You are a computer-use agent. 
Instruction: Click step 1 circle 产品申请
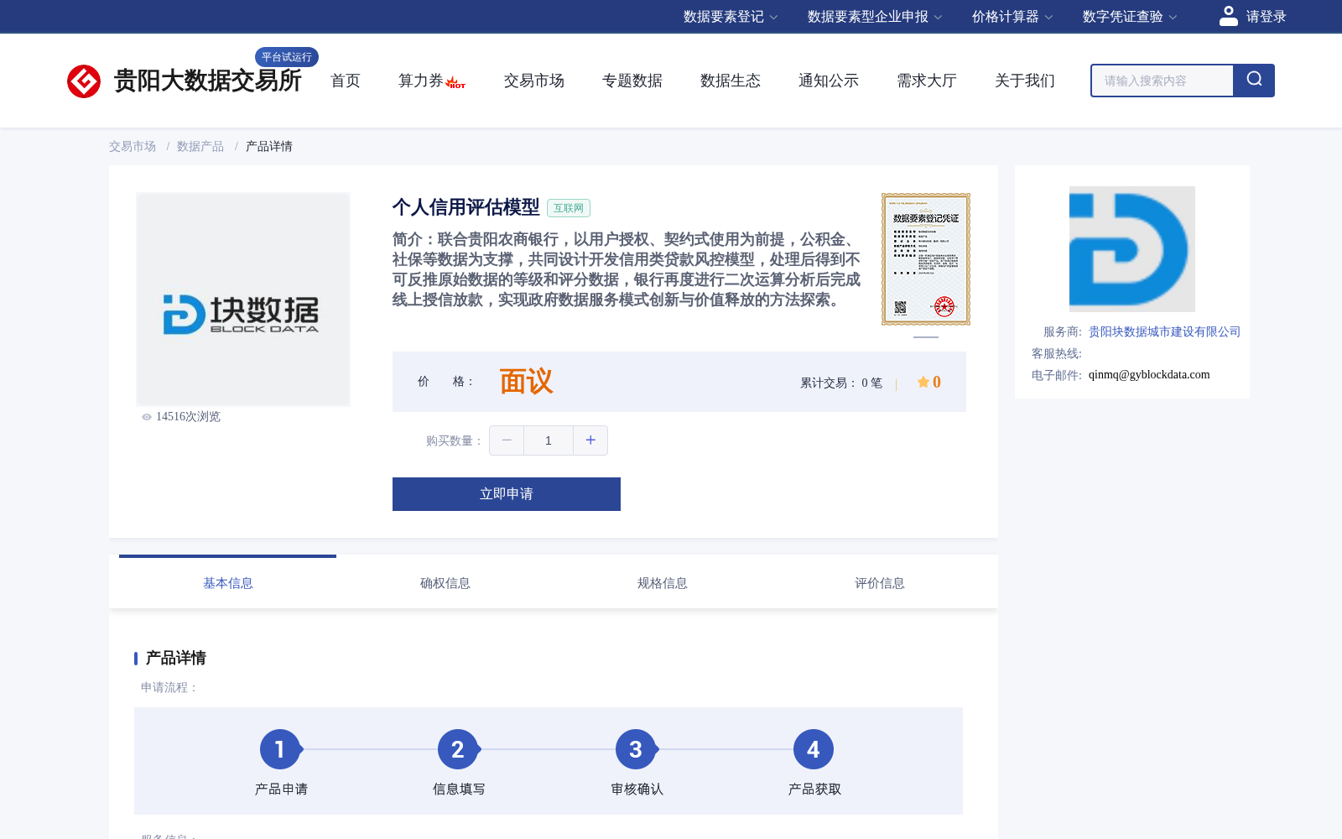280,749
